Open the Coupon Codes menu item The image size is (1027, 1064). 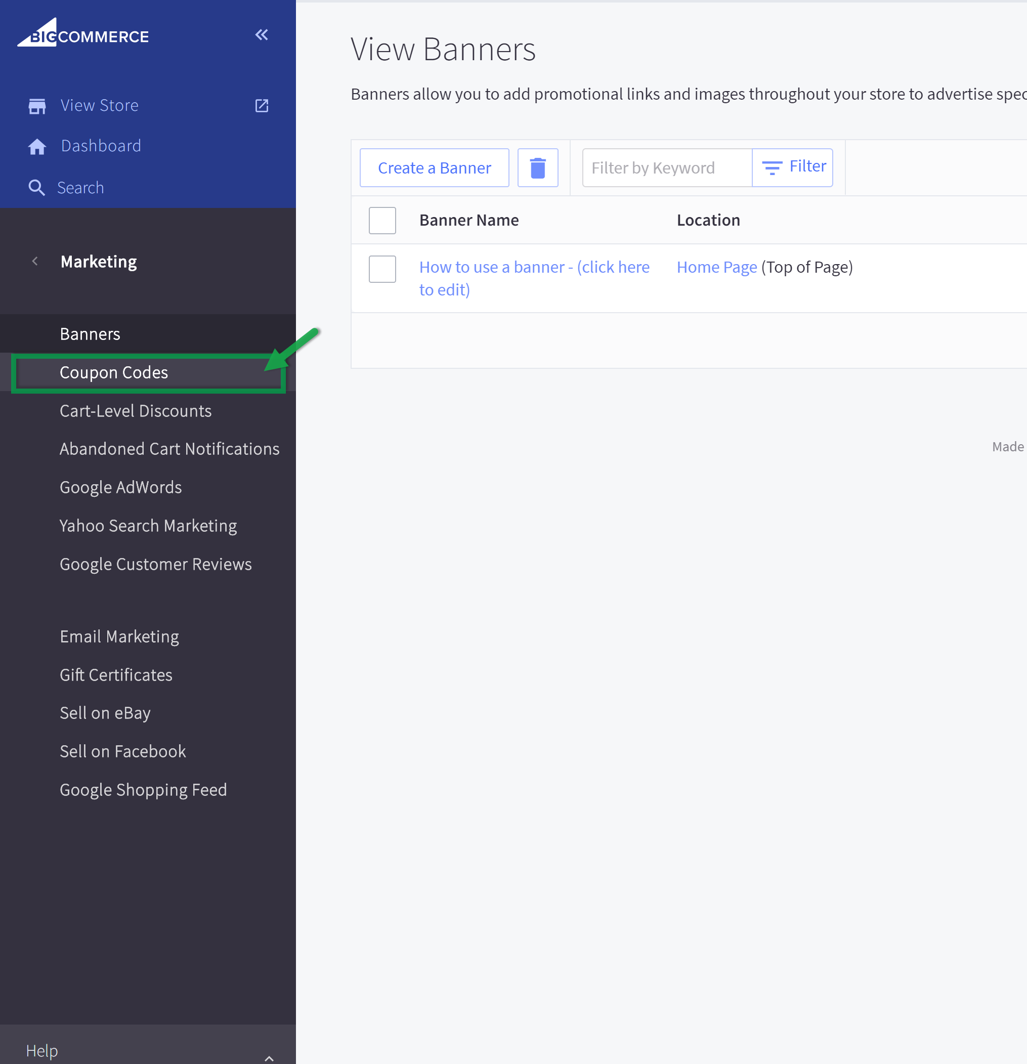[x=113, y=372]
